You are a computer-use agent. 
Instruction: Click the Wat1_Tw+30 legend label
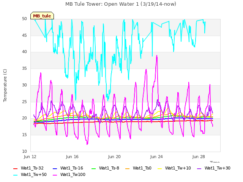click(x=218, y=168)
